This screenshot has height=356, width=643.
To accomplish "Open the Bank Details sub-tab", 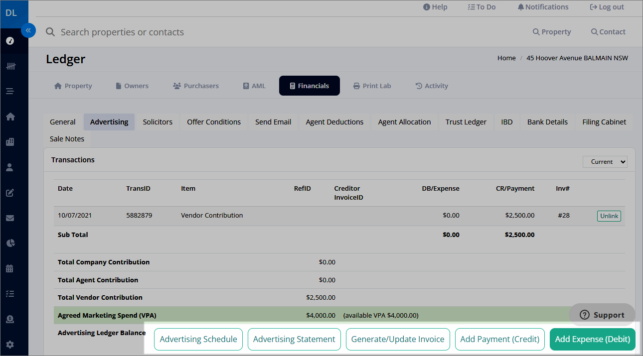I will (548, 122).
